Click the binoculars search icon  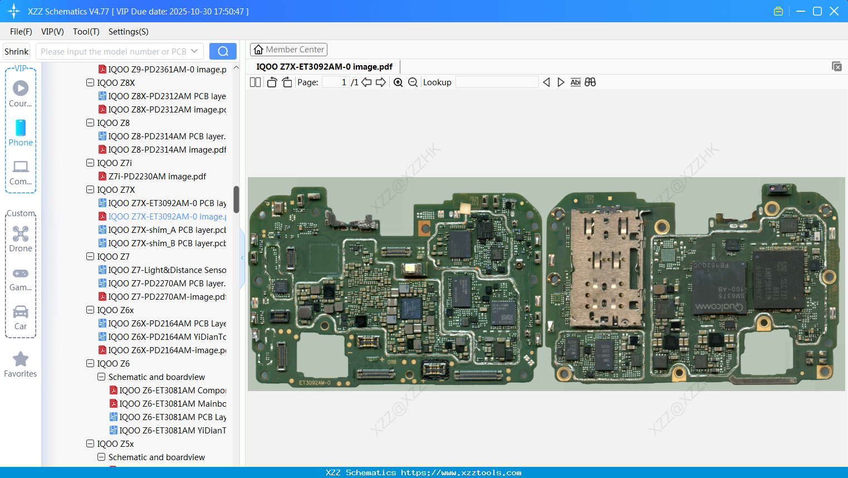click(590, 82)
